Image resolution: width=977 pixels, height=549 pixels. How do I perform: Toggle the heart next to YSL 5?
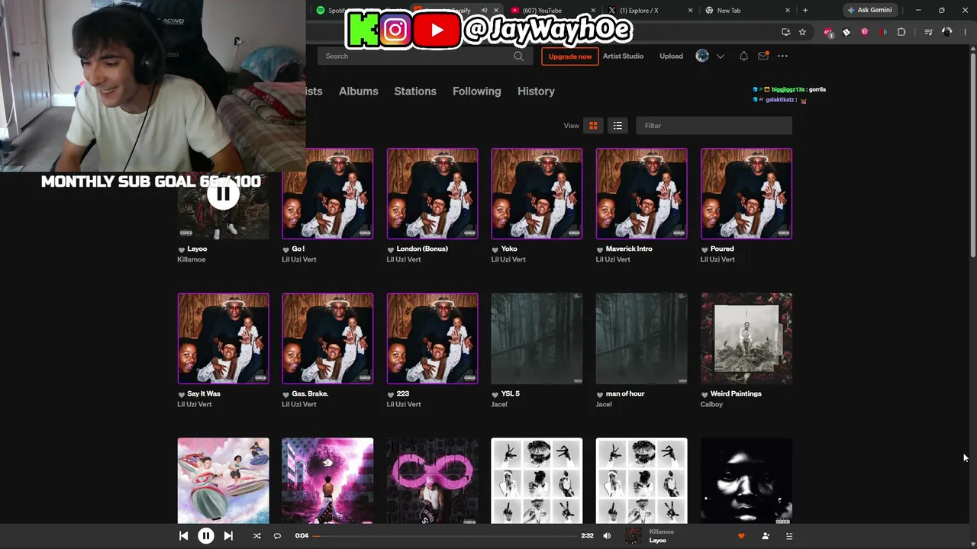tap(495, 394)
